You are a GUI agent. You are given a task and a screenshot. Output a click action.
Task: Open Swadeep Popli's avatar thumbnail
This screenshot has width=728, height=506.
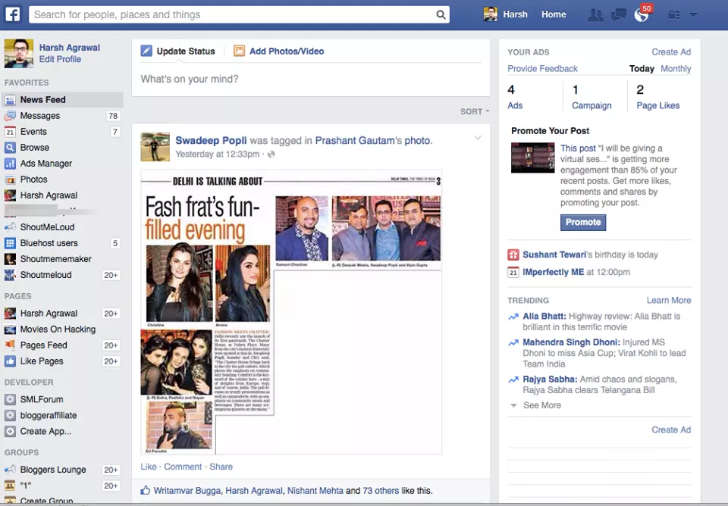155,147
